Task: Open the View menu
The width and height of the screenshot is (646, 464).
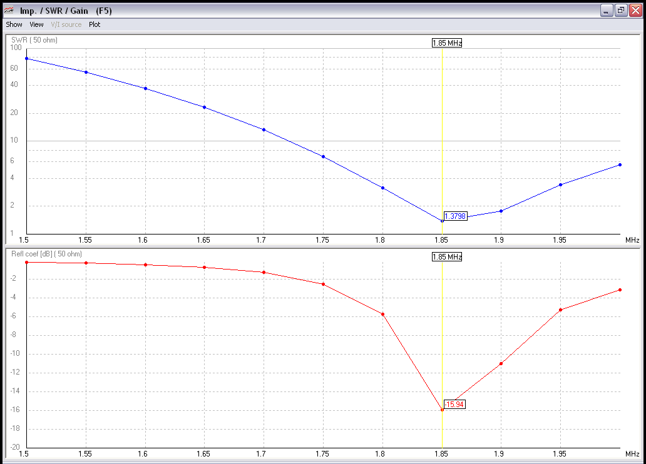Action: 36,24
